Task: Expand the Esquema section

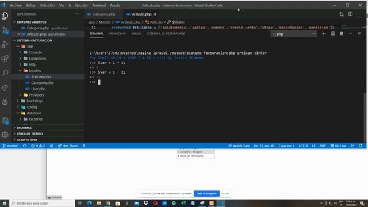Action: (x=24, y=128)
